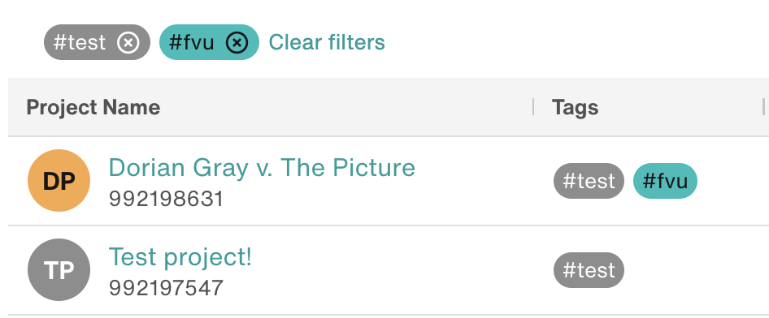This screenshot has width=769, height=318.
Task: Click the gray TP project avatar
Action: [x=59, y=269]
